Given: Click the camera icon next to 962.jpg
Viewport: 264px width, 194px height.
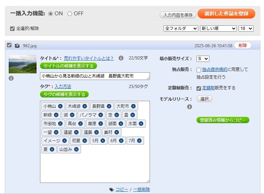Looking at the screenshot, I should pos(17,46).
